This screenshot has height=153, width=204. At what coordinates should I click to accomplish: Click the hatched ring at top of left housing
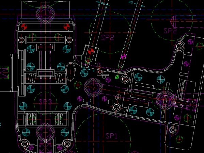[45, 14]
